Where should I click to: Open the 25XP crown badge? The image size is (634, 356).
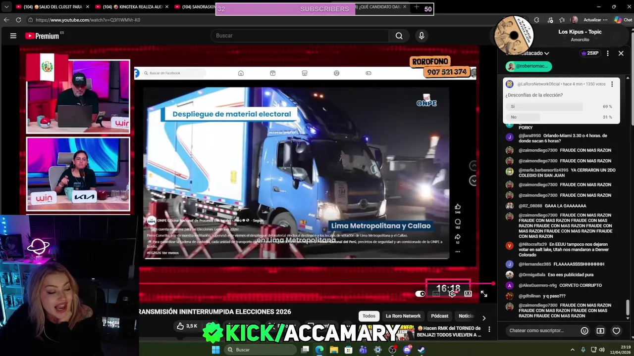(590, 53)
